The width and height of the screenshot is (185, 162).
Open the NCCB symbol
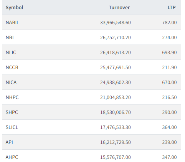(x=12, y=68)
